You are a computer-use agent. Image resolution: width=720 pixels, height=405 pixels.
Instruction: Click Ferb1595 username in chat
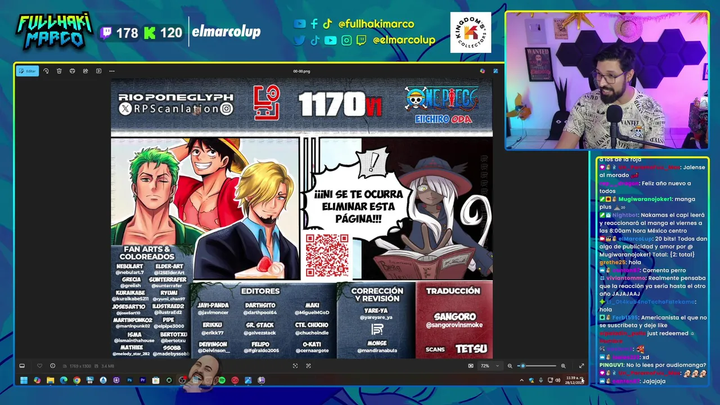pos(626,317)
